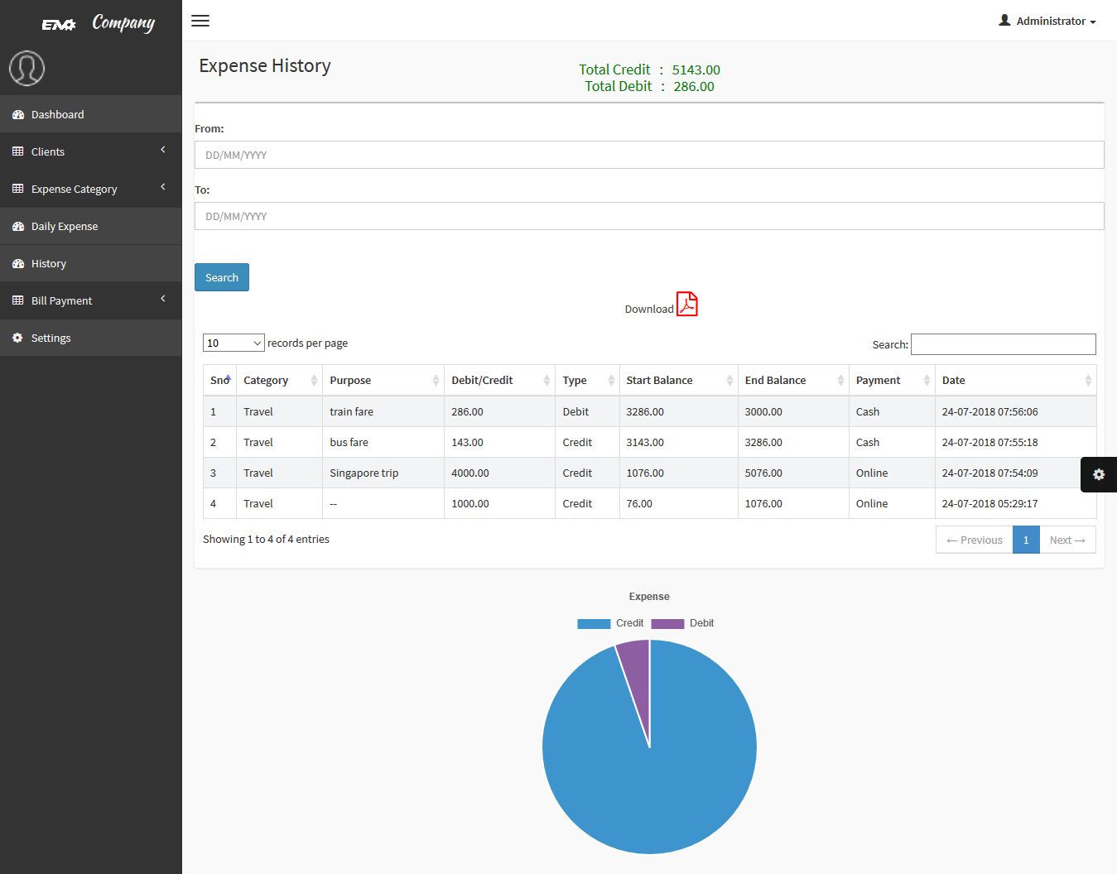Open the floating gear settings panel

point(1098,474)
